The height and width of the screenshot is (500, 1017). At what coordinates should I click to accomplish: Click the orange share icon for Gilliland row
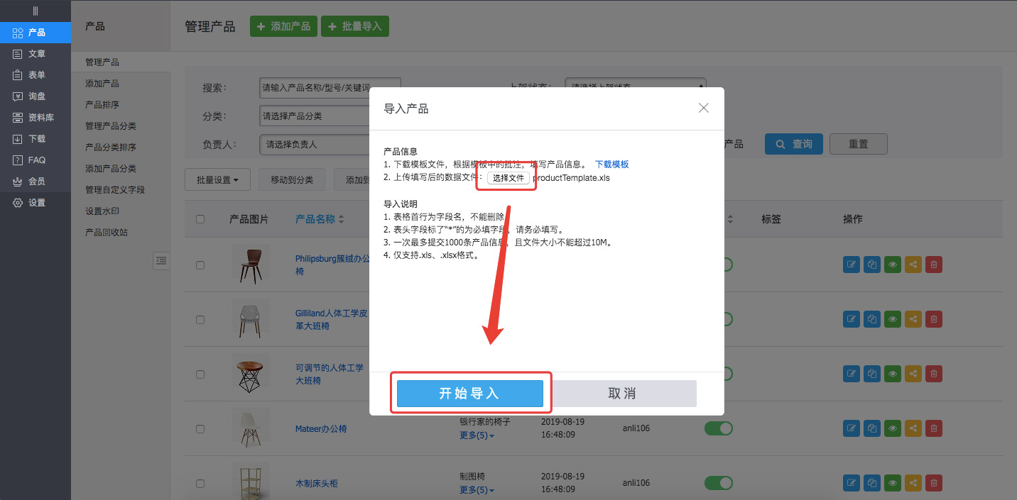point(913,320)
